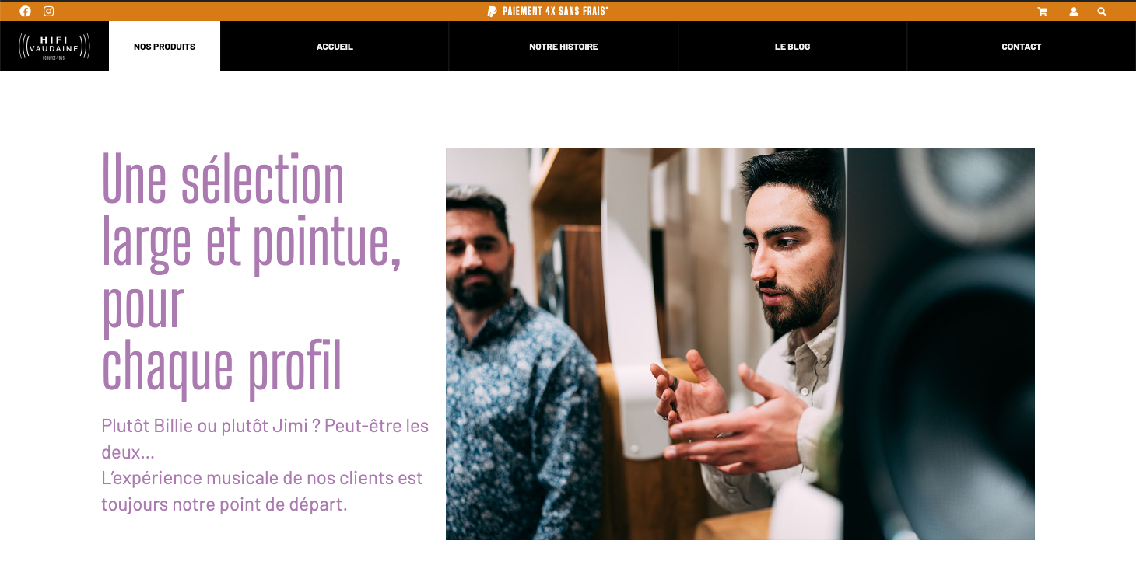Screen dimensions: 1136x572
Task: Open the user account icon
Action: (x=1074, y=12)
